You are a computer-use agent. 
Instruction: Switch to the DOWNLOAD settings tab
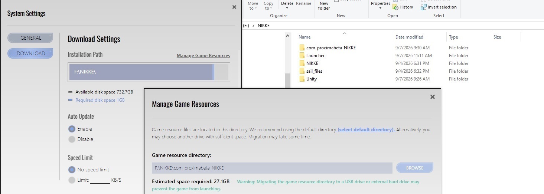tap(30, 53)
